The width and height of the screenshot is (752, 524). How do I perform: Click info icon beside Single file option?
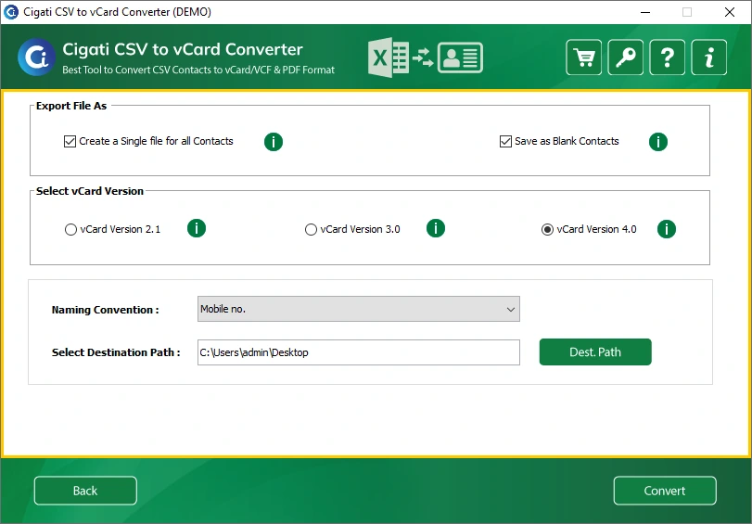click(x=274, y=142)
